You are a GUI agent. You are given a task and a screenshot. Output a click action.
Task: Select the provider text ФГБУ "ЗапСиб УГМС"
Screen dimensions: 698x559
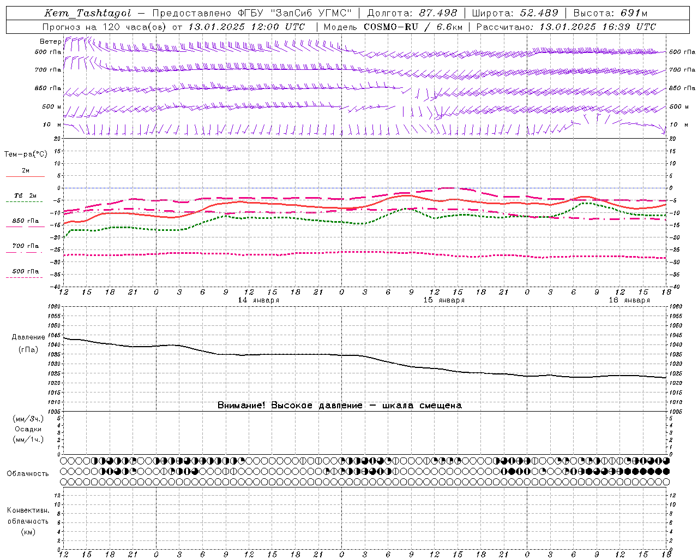(295, 13)
